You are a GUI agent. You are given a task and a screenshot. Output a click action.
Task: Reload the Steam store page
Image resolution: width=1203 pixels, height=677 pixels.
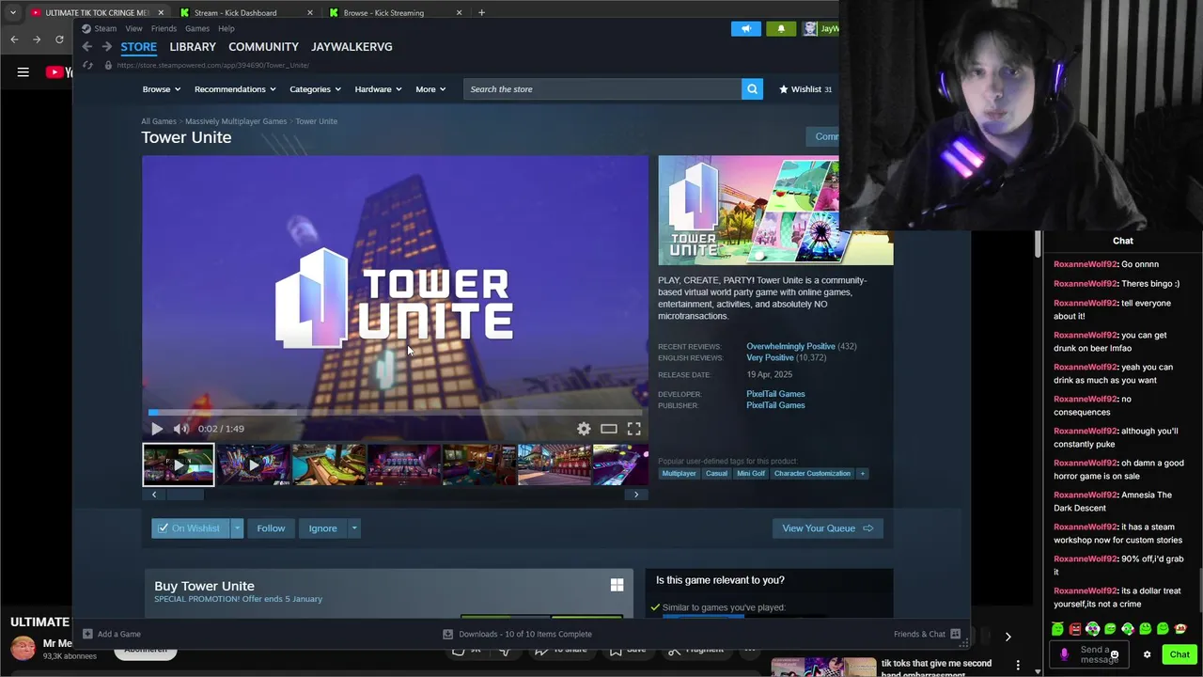(87, 65)
